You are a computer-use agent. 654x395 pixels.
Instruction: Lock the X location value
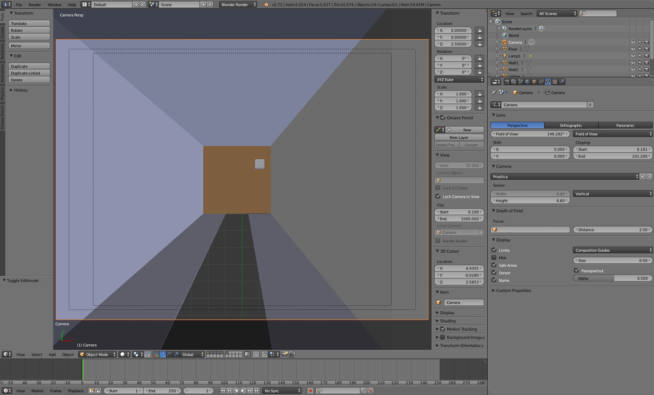tap(480, 30)
